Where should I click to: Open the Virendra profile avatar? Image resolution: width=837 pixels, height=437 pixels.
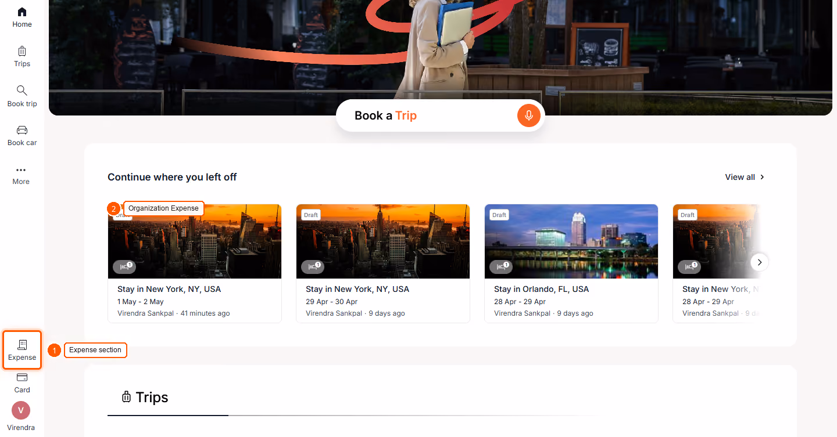21,410
